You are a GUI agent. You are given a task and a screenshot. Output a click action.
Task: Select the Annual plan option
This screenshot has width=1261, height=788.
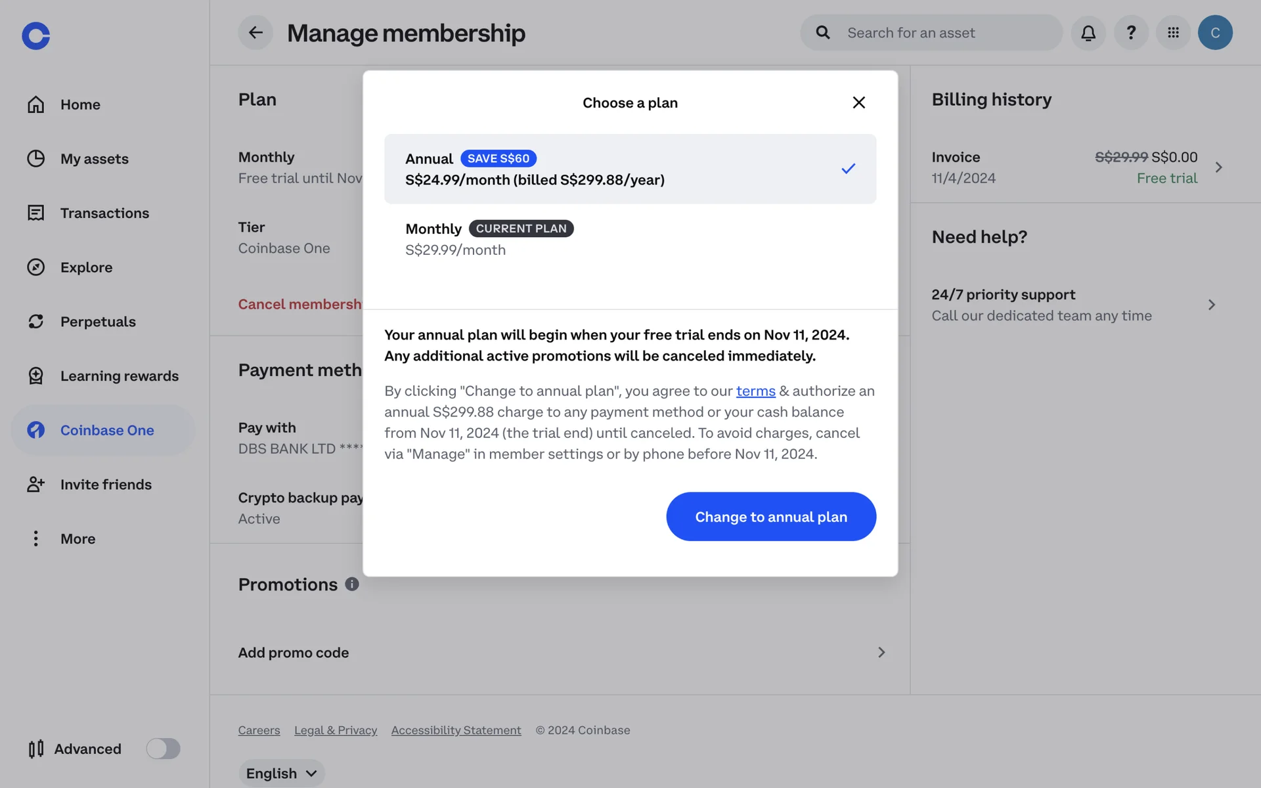click(x=629, y=169)
